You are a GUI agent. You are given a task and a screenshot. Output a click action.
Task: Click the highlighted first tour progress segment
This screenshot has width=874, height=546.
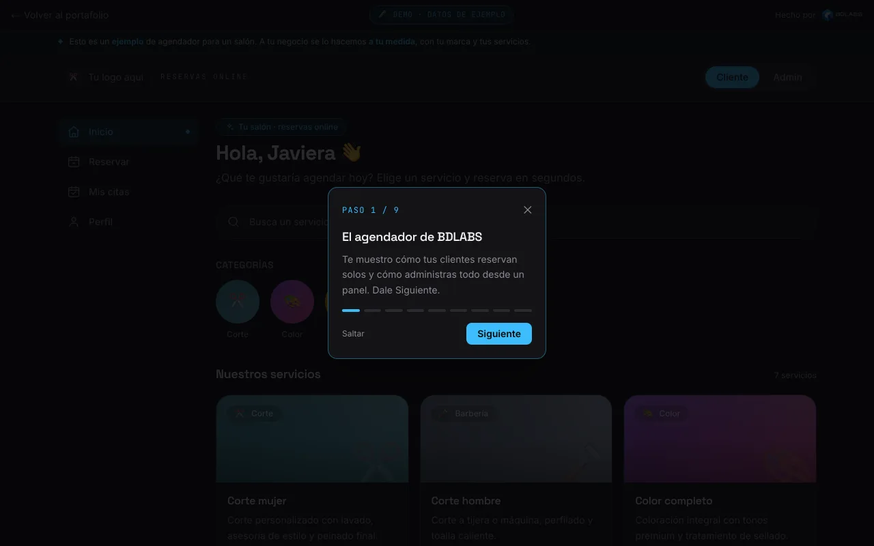point(351,311)
